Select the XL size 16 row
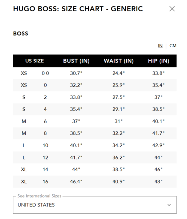The height and width of the screenshot is (219, 187). pyautogui.click(x=94, y=182)
